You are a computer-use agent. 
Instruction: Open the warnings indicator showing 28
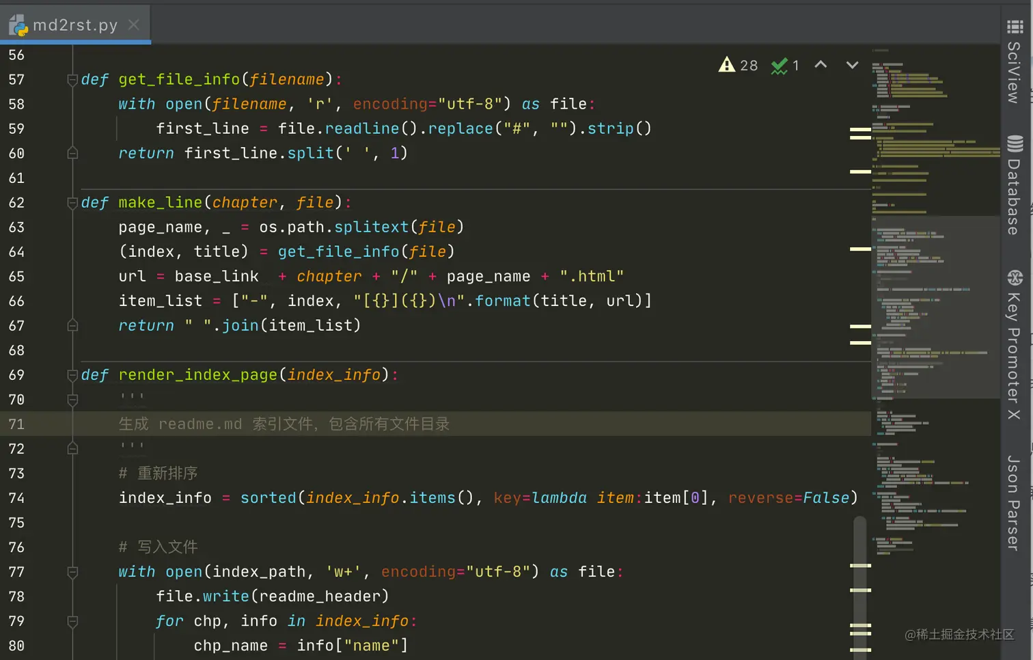738,65
